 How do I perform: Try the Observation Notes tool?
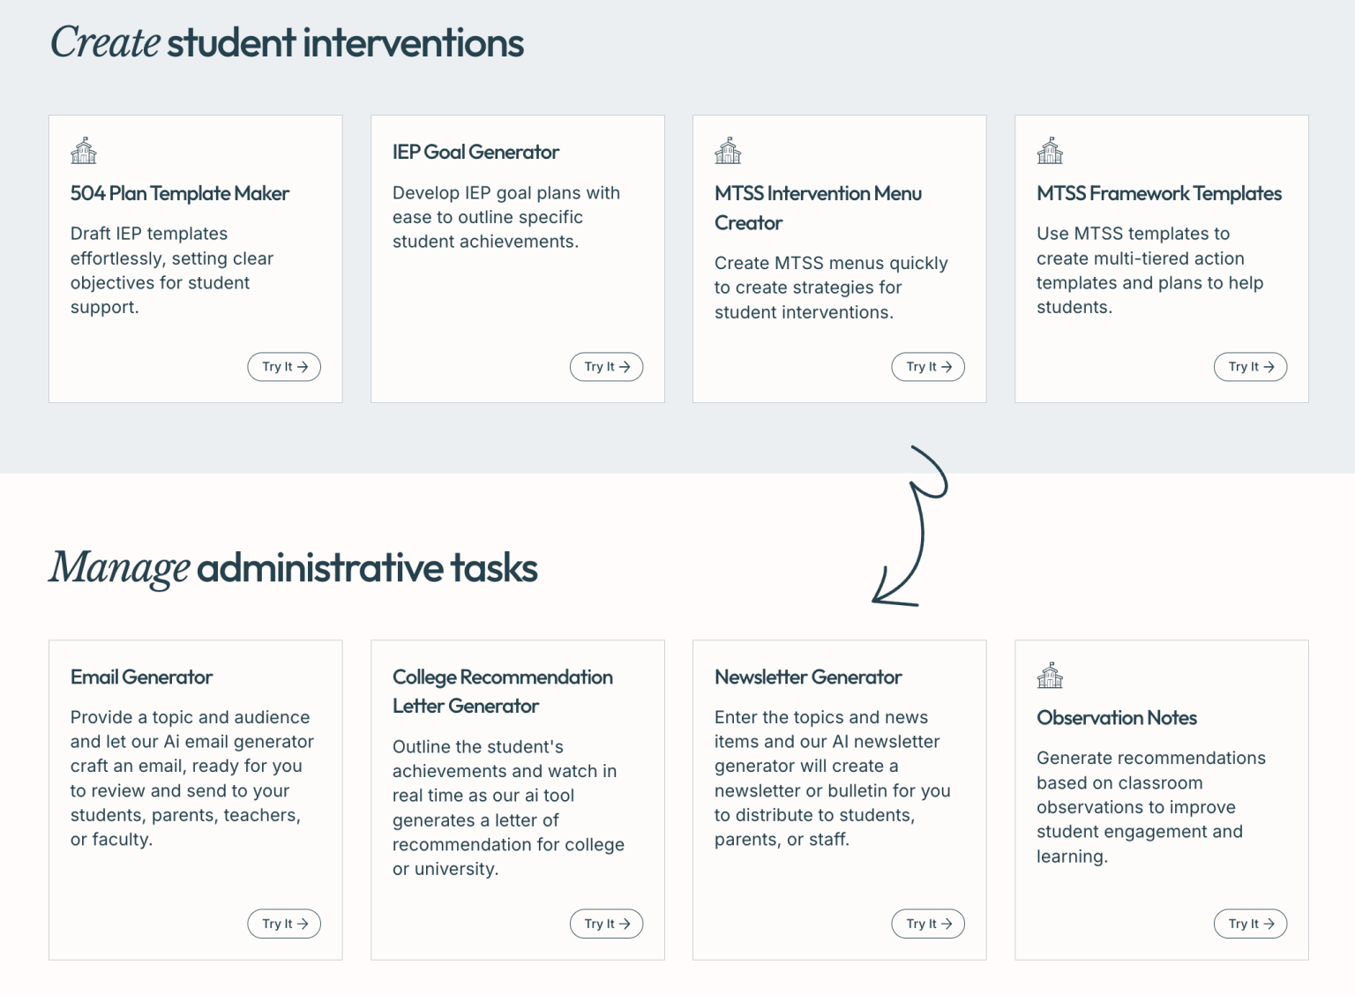(x=1250, y=924)
